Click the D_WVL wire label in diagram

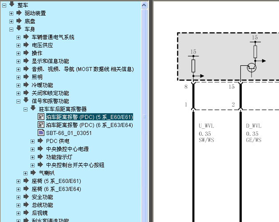click(254, 126)
